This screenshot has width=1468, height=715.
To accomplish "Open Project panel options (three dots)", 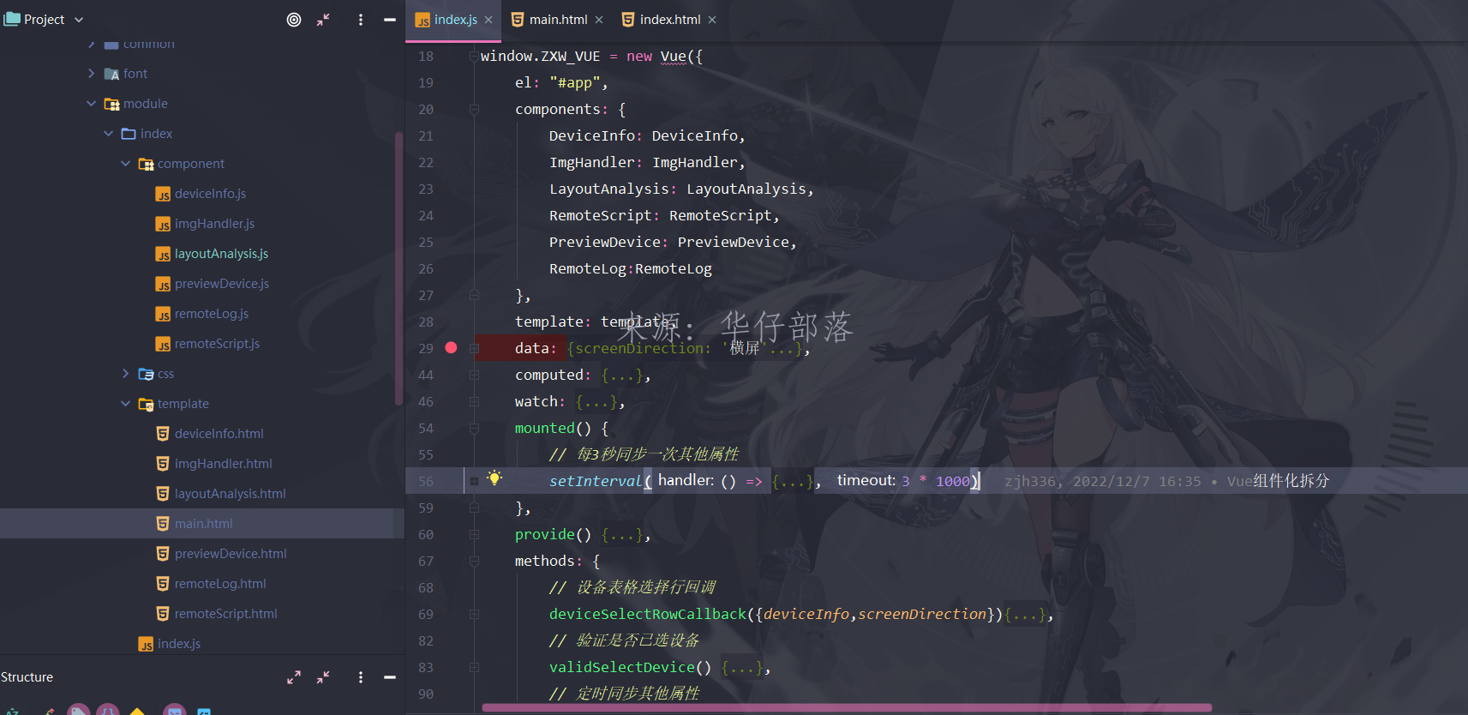I will (x=361, y=20).
